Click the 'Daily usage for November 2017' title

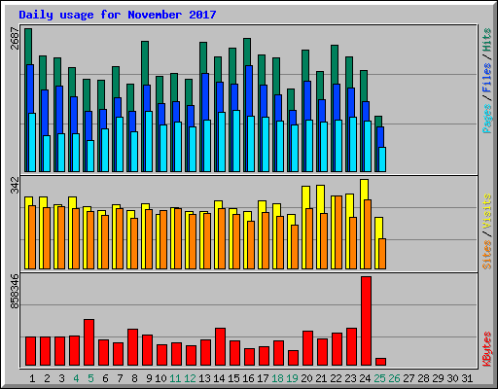(x=118, y=15)
